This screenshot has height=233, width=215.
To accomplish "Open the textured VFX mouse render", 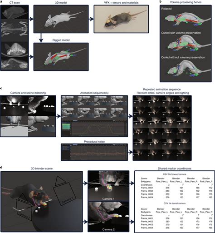I will click(121, 19).
